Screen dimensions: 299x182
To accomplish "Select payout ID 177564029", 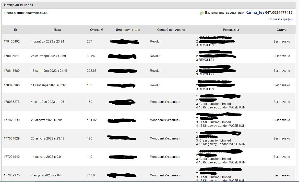I will 11,138.
